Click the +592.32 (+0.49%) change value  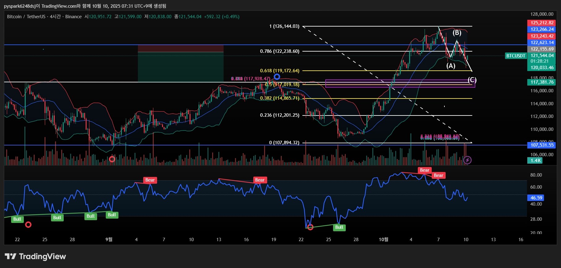(x=222, y=17)
